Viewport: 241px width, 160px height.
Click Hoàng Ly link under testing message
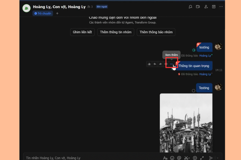tap(205, 56)
